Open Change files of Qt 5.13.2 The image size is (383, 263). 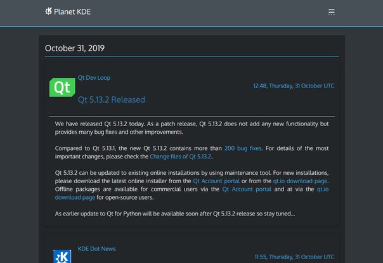click(x=181, y=157)
